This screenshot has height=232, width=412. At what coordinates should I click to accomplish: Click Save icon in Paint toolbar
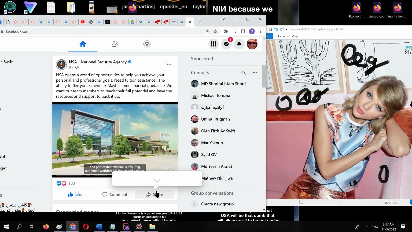[270, 29]
